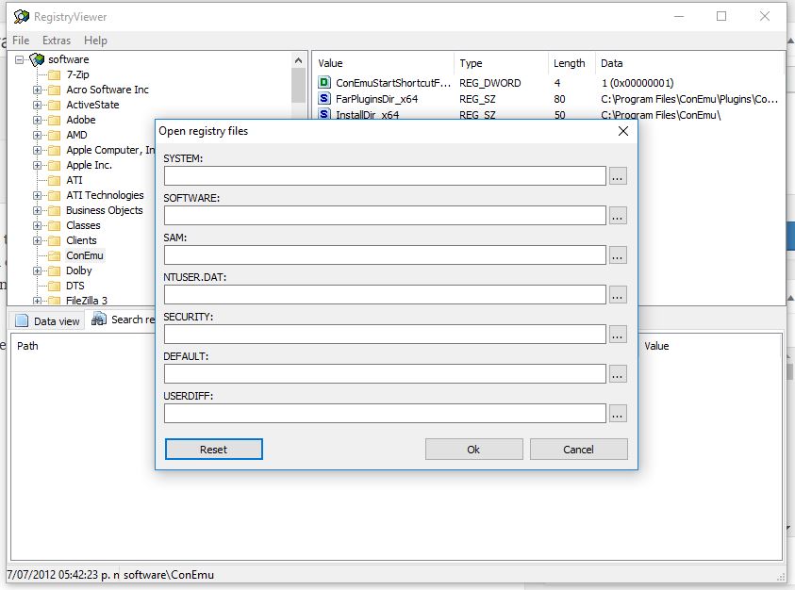Click the RegistryViewer app icon in title bar
795x590 pixels.
pos(20,16)
